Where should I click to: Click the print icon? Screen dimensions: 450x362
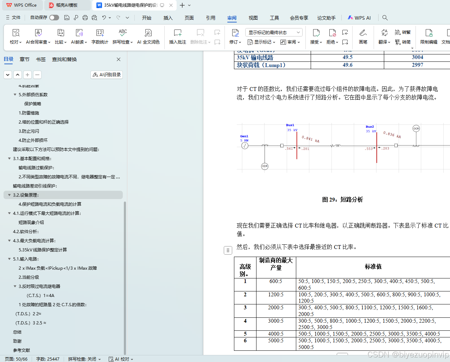point(85,18)
